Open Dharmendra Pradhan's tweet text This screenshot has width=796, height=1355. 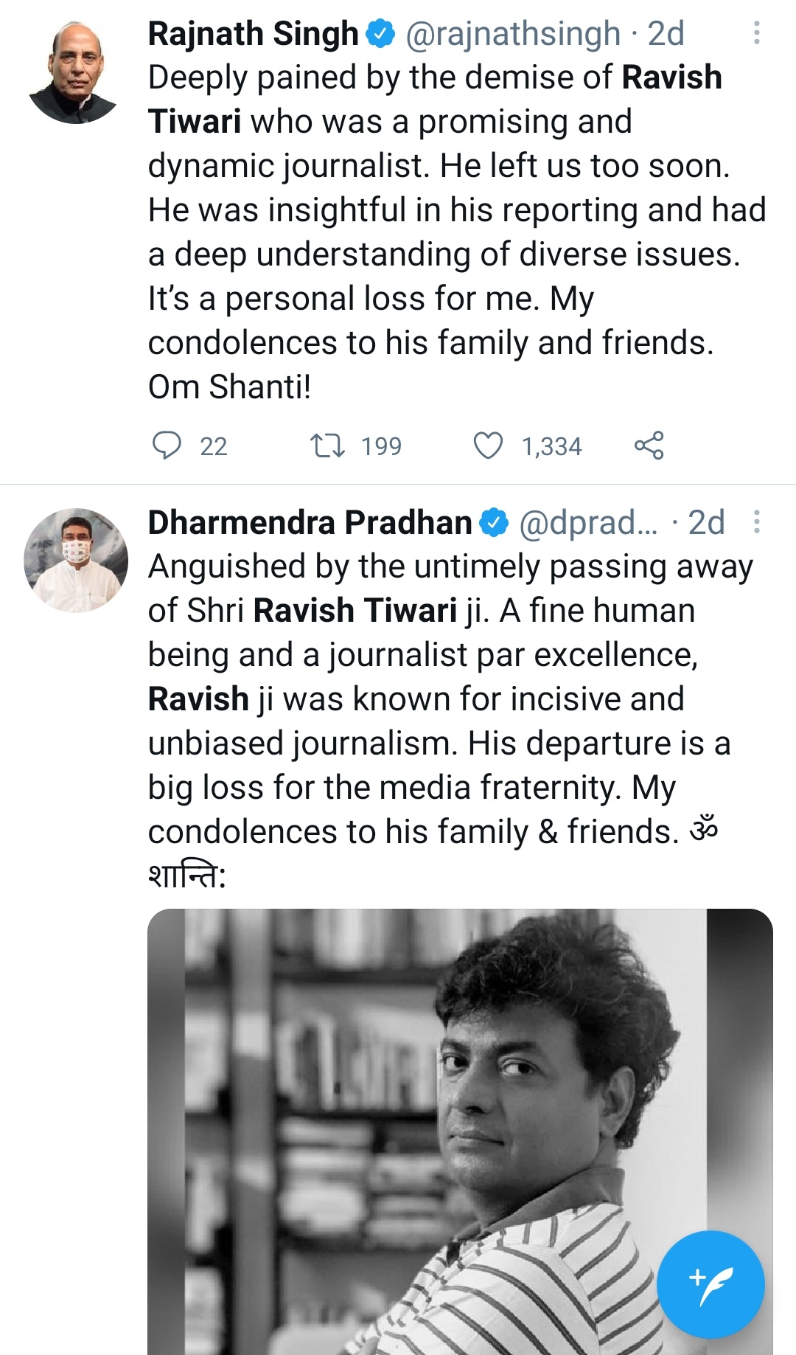pos(450,721)
